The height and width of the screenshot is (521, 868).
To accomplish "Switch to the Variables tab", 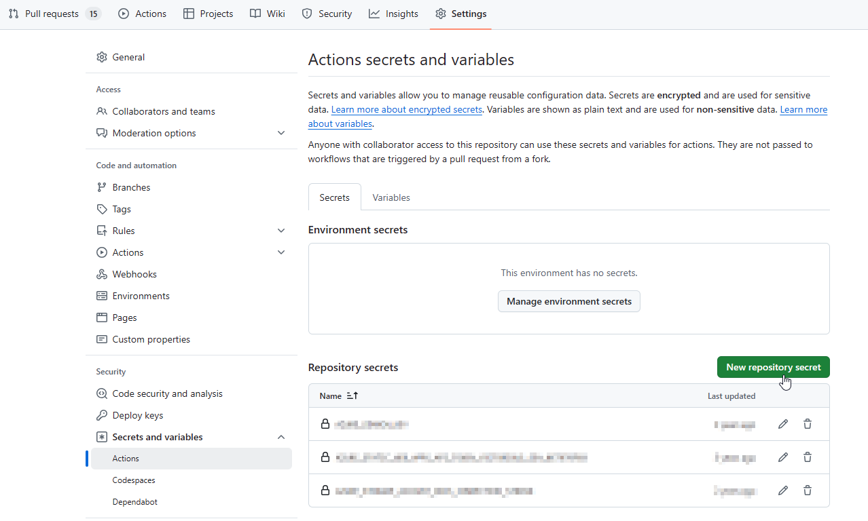I will 391,197.
